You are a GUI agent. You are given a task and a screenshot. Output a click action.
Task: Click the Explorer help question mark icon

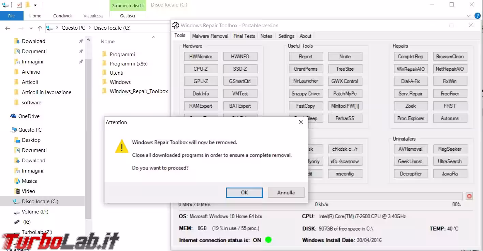coord(478,16)
